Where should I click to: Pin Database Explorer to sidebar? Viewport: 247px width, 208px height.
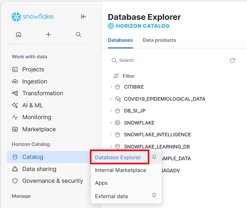pyautogui.click(x=154, y=157)
